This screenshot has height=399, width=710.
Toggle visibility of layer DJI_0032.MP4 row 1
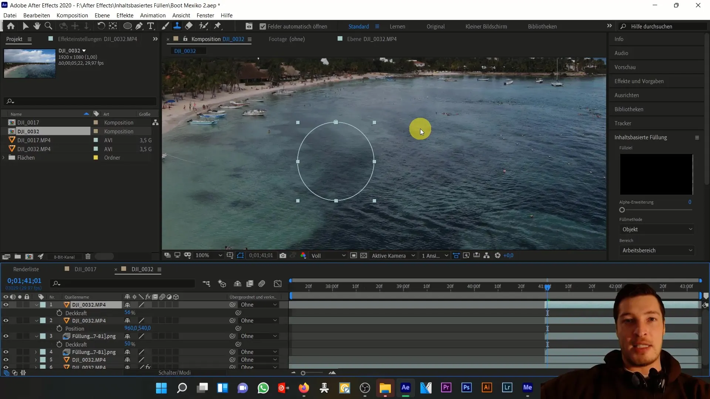pyautogui.click(x=6, y=304)
